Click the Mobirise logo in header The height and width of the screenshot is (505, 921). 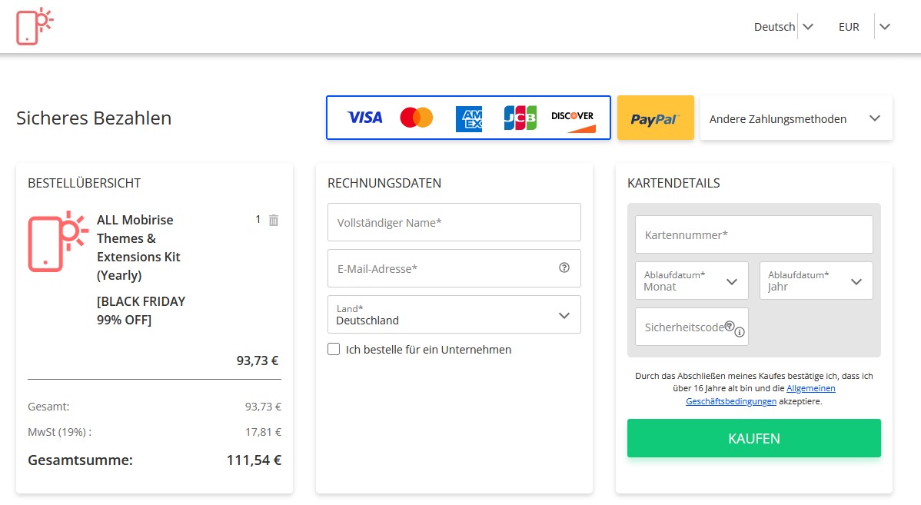35,26
